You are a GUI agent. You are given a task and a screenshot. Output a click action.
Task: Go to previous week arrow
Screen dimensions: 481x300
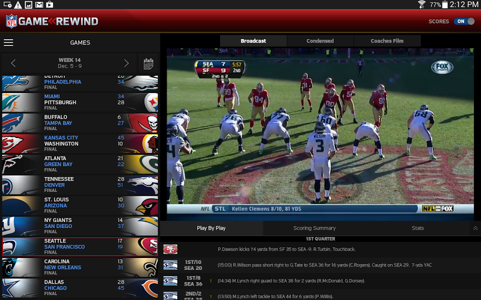coord(13,64)
